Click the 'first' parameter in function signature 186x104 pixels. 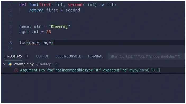(45, 5)
